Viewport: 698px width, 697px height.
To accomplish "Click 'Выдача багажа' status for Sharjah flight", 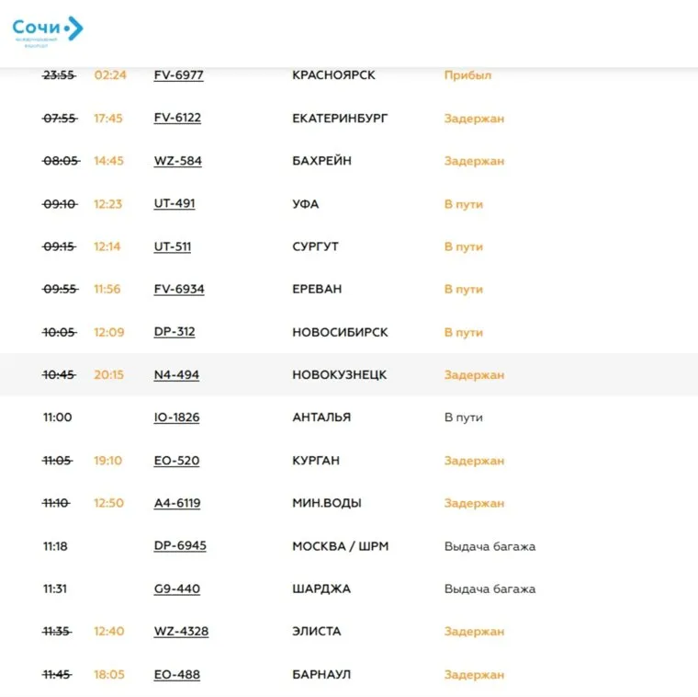I will point(490,588).
